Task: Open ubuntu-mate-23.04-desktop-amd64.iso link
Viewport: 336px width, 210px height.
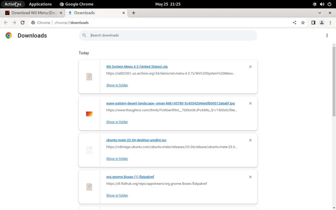Action: point(136,140)
